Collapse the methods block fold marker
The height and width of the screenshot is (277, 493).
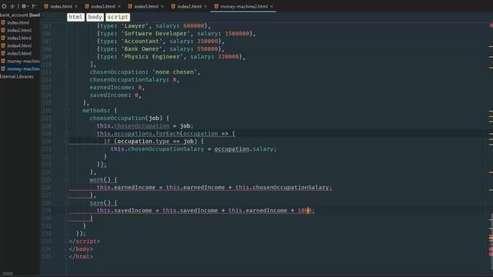pyautogui.click(x=66, y=111)
